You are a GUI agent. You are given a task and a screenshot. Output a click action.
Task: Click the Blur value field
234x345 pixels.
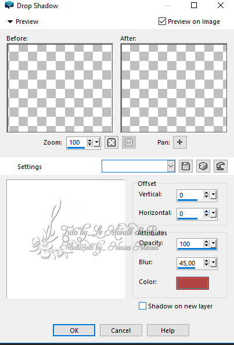pyautogui.click(x=189, y=263)
